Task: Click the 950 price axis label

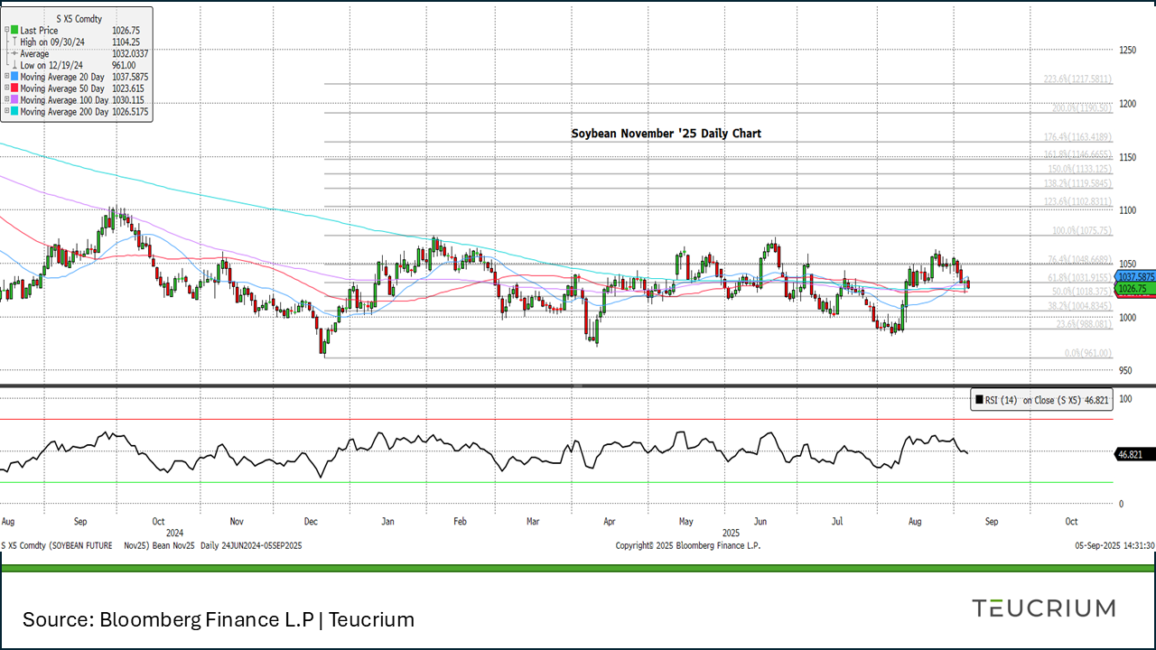Action: click(x=1125, y=371)
